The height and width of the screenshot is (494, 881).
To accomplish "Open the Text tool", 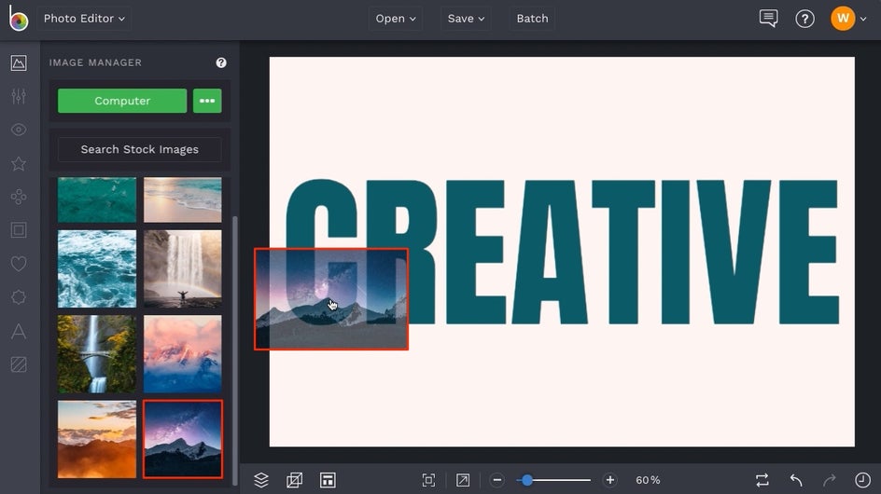I will coord(19,331).
